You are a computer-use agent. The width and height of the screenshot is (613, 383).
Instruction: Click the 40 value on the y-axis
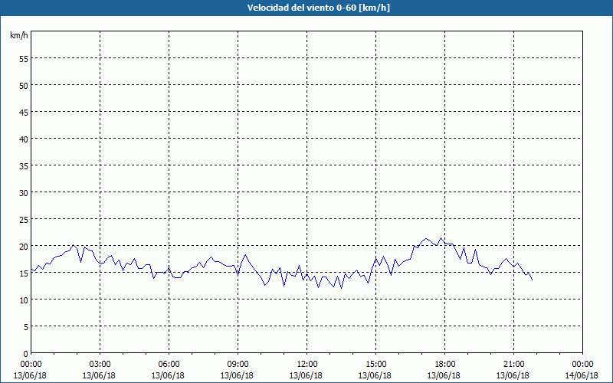pyautogui.click(x=24, y=139)
